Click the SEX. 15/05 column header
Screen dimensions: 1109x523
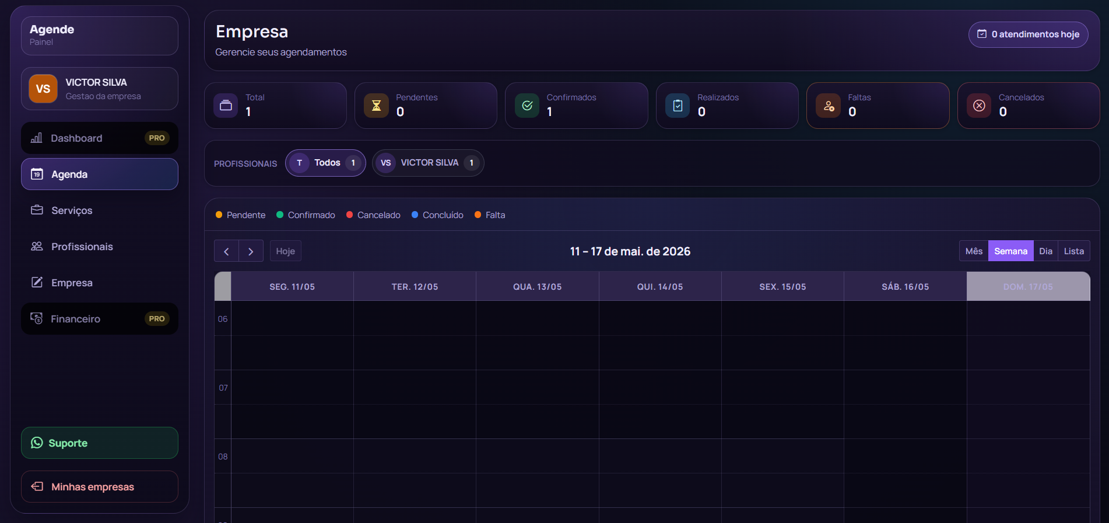click(782, 286)
